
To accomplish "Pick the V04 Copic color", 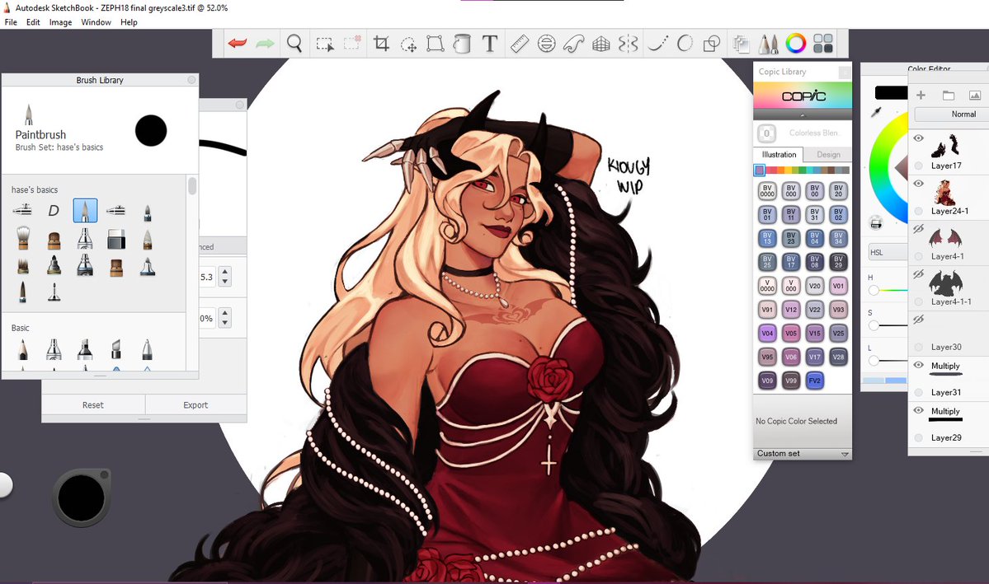I will click(767, 334).
